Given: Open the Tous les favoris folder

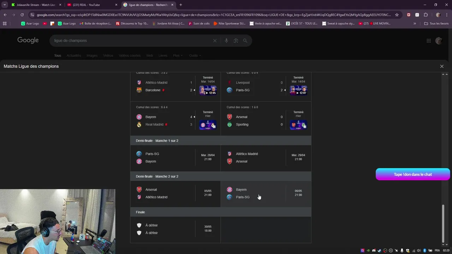Looking at the screenshot, I should click(x=436, y=24).
